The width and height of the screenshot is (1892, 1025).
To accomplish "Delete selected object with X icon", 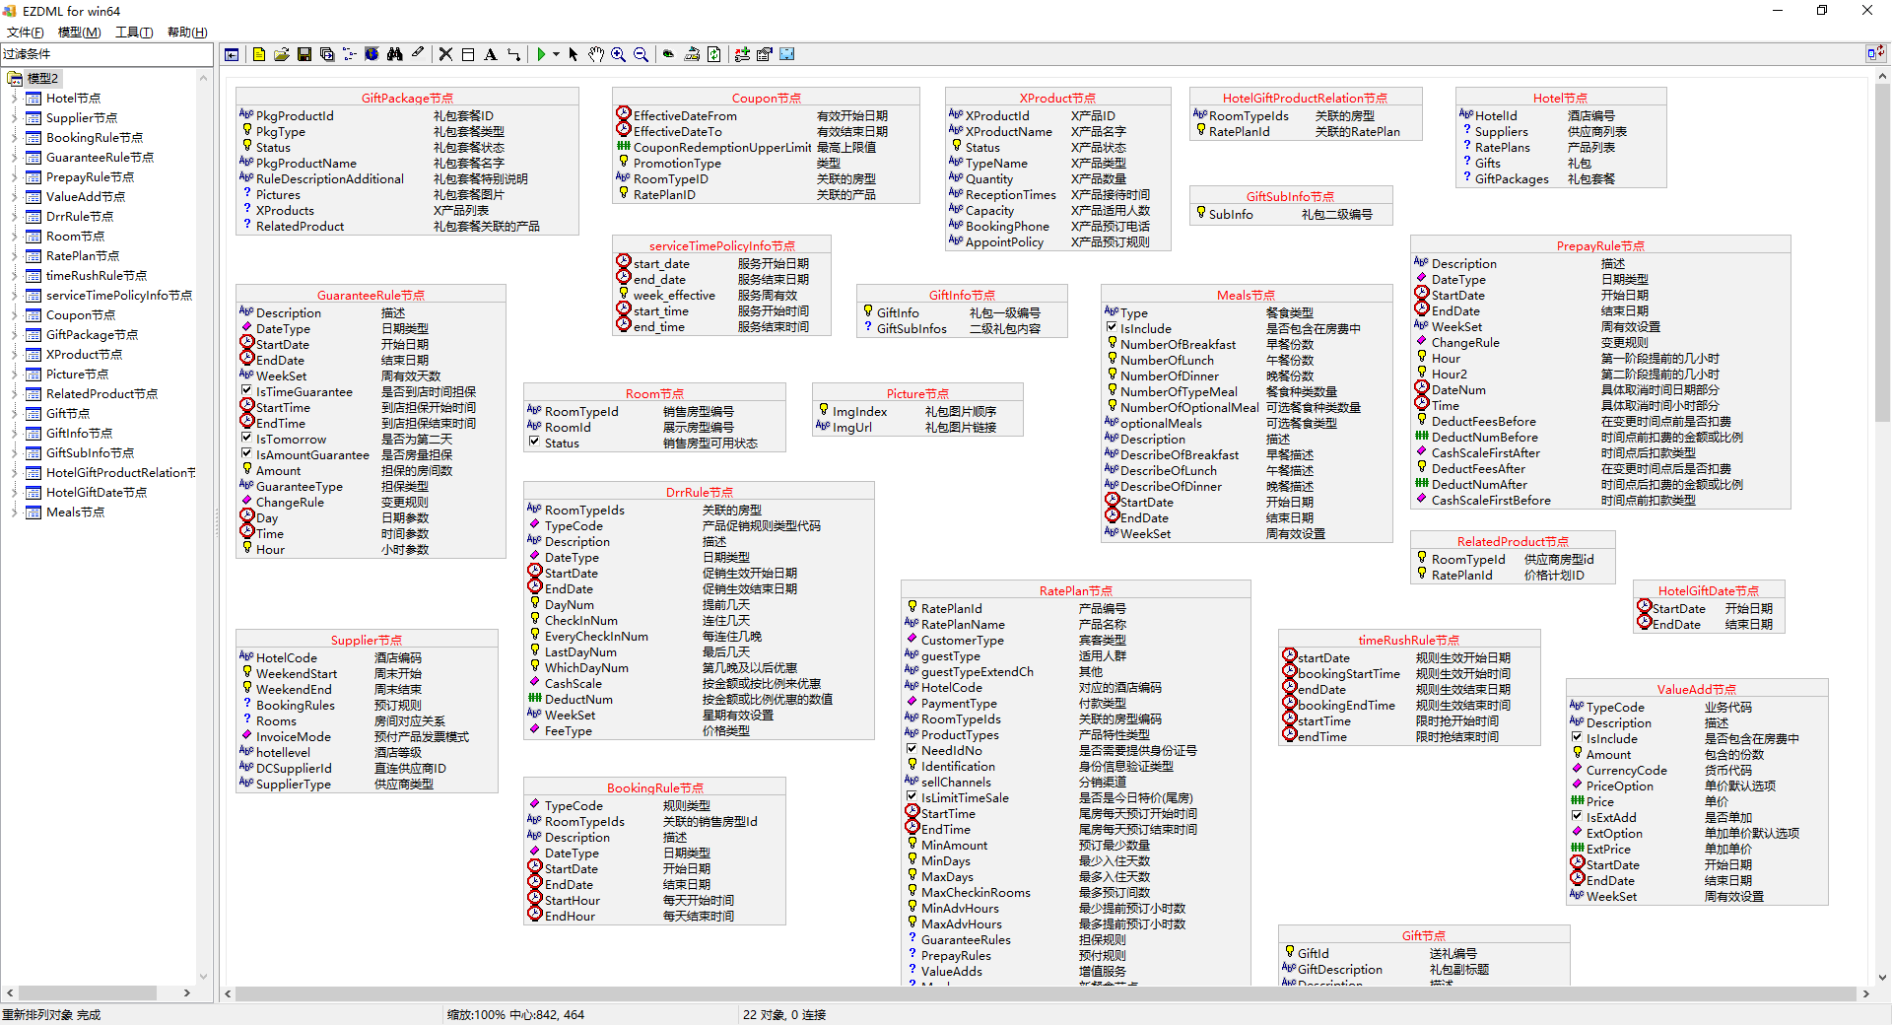I will click(x=445, y=54).
